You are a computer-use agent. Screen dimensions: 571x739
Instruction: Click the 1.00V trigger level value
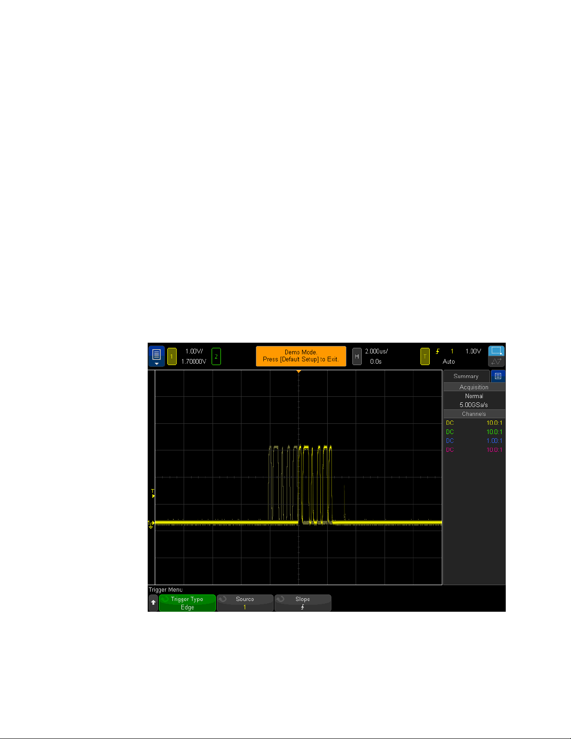point(473,351)
